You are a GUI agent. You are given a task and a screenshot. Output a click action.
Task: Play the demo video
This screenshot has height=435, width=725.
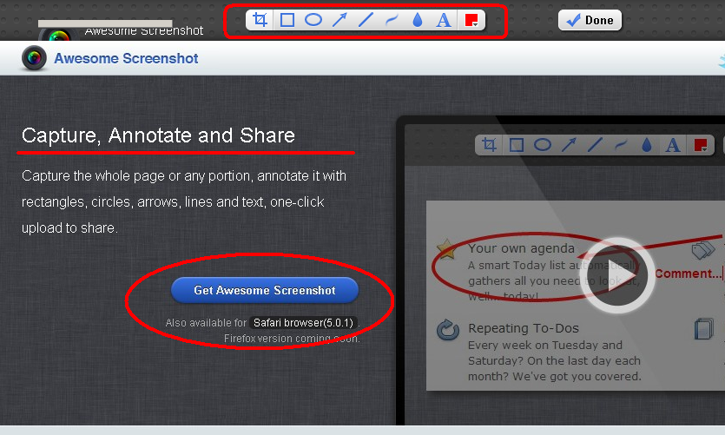(x=617, y=275)
